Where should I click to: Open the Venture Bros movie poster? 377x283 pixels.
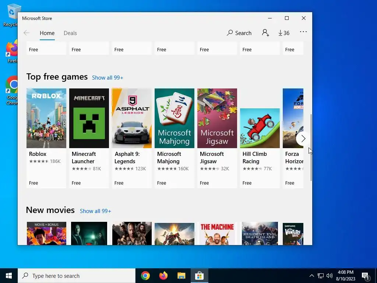click(293, 234)
